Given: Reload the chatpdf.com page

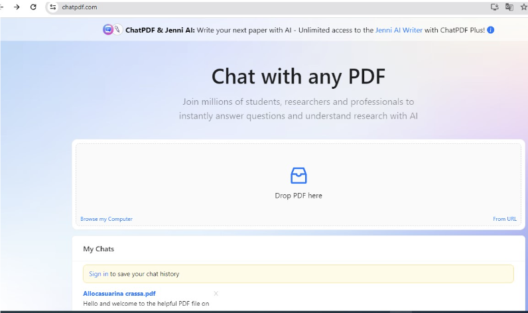Looking at the screenshot, I should point(33,7).
